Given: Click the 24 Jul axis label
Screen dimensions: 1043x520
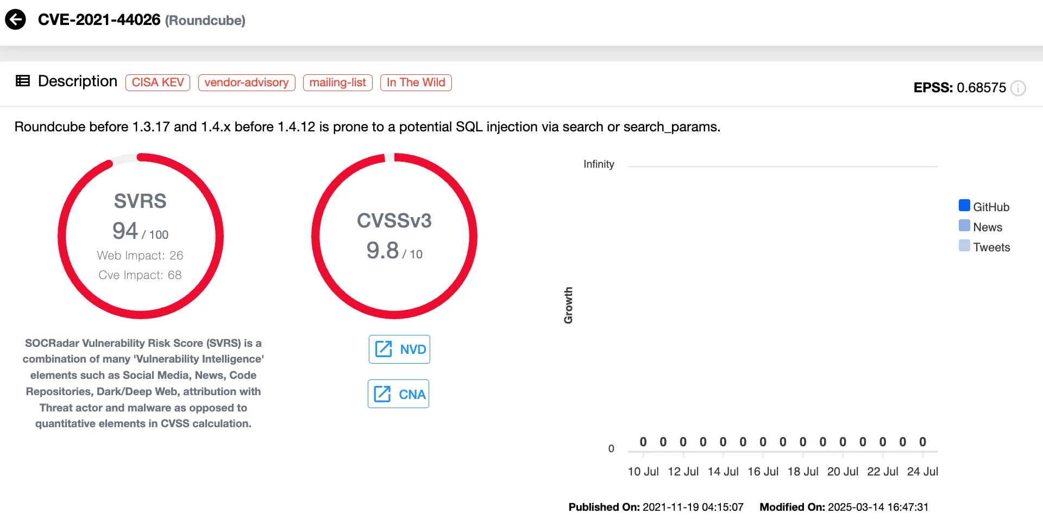Looking at the screenshot, I should click(x=922, y=471).
